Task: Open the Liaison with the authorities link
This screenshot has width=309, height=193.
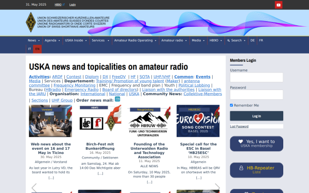Action: click(x=168, y=90)
